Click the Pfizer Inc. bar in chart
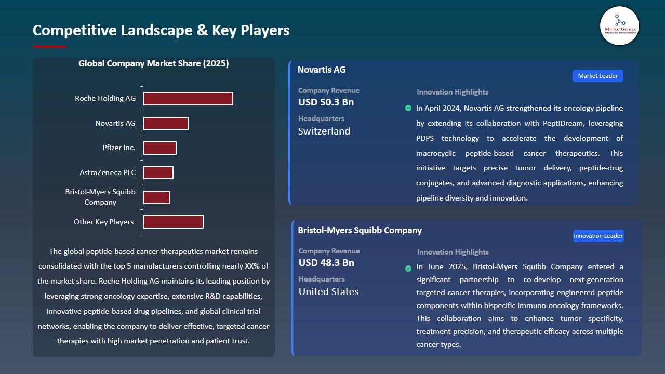This screenshot has height=374, width=665. point(160,148)
